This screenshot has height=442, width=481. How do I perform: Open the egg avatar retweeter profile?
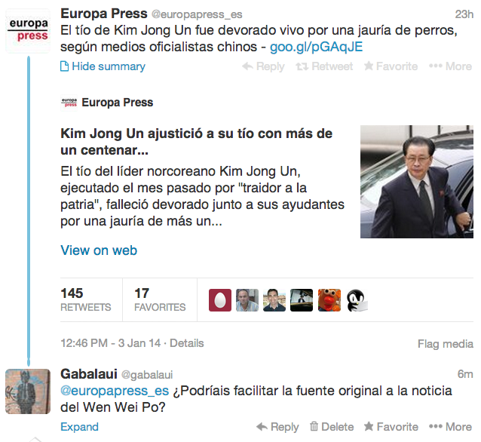tap(220, 300)
